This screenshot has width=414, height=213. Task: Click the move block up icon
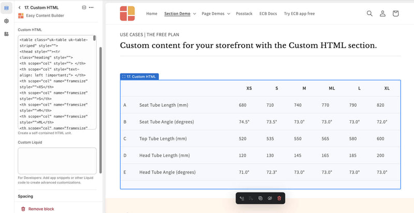[x=242, y=198]
